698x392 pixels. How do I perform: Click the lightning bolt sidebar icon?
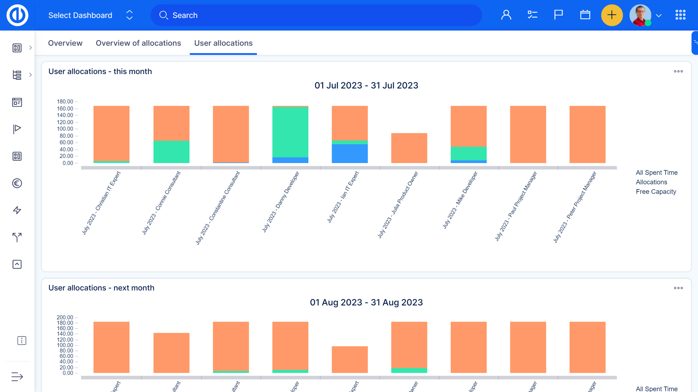17,210
